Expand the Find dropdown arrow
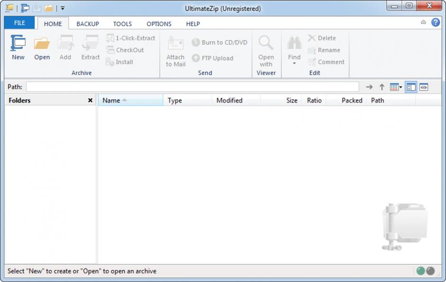 pyautogui.click(x=294, y=63)
